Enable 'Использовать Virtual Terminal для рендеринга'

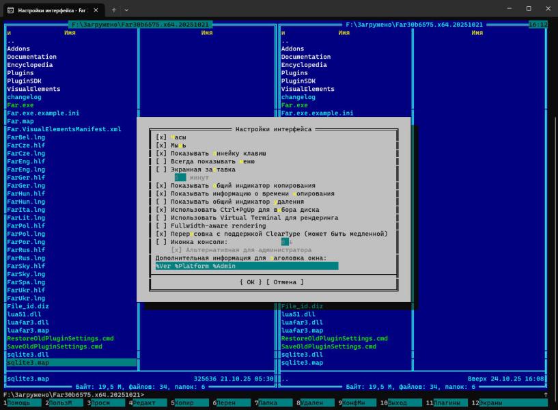click(161, 217)
